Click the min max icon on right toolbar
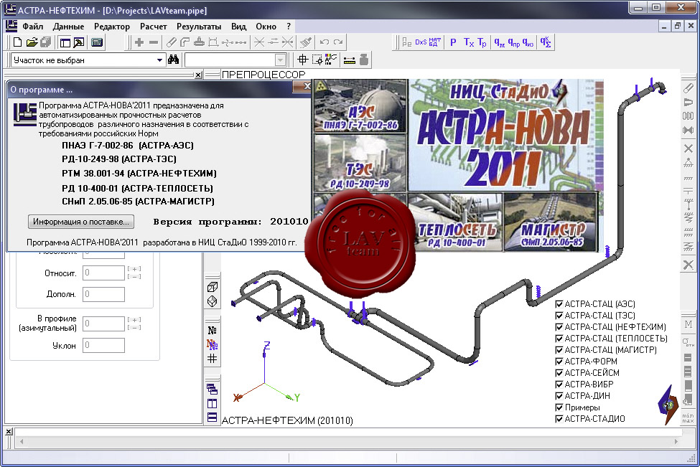 click(688, 418)
